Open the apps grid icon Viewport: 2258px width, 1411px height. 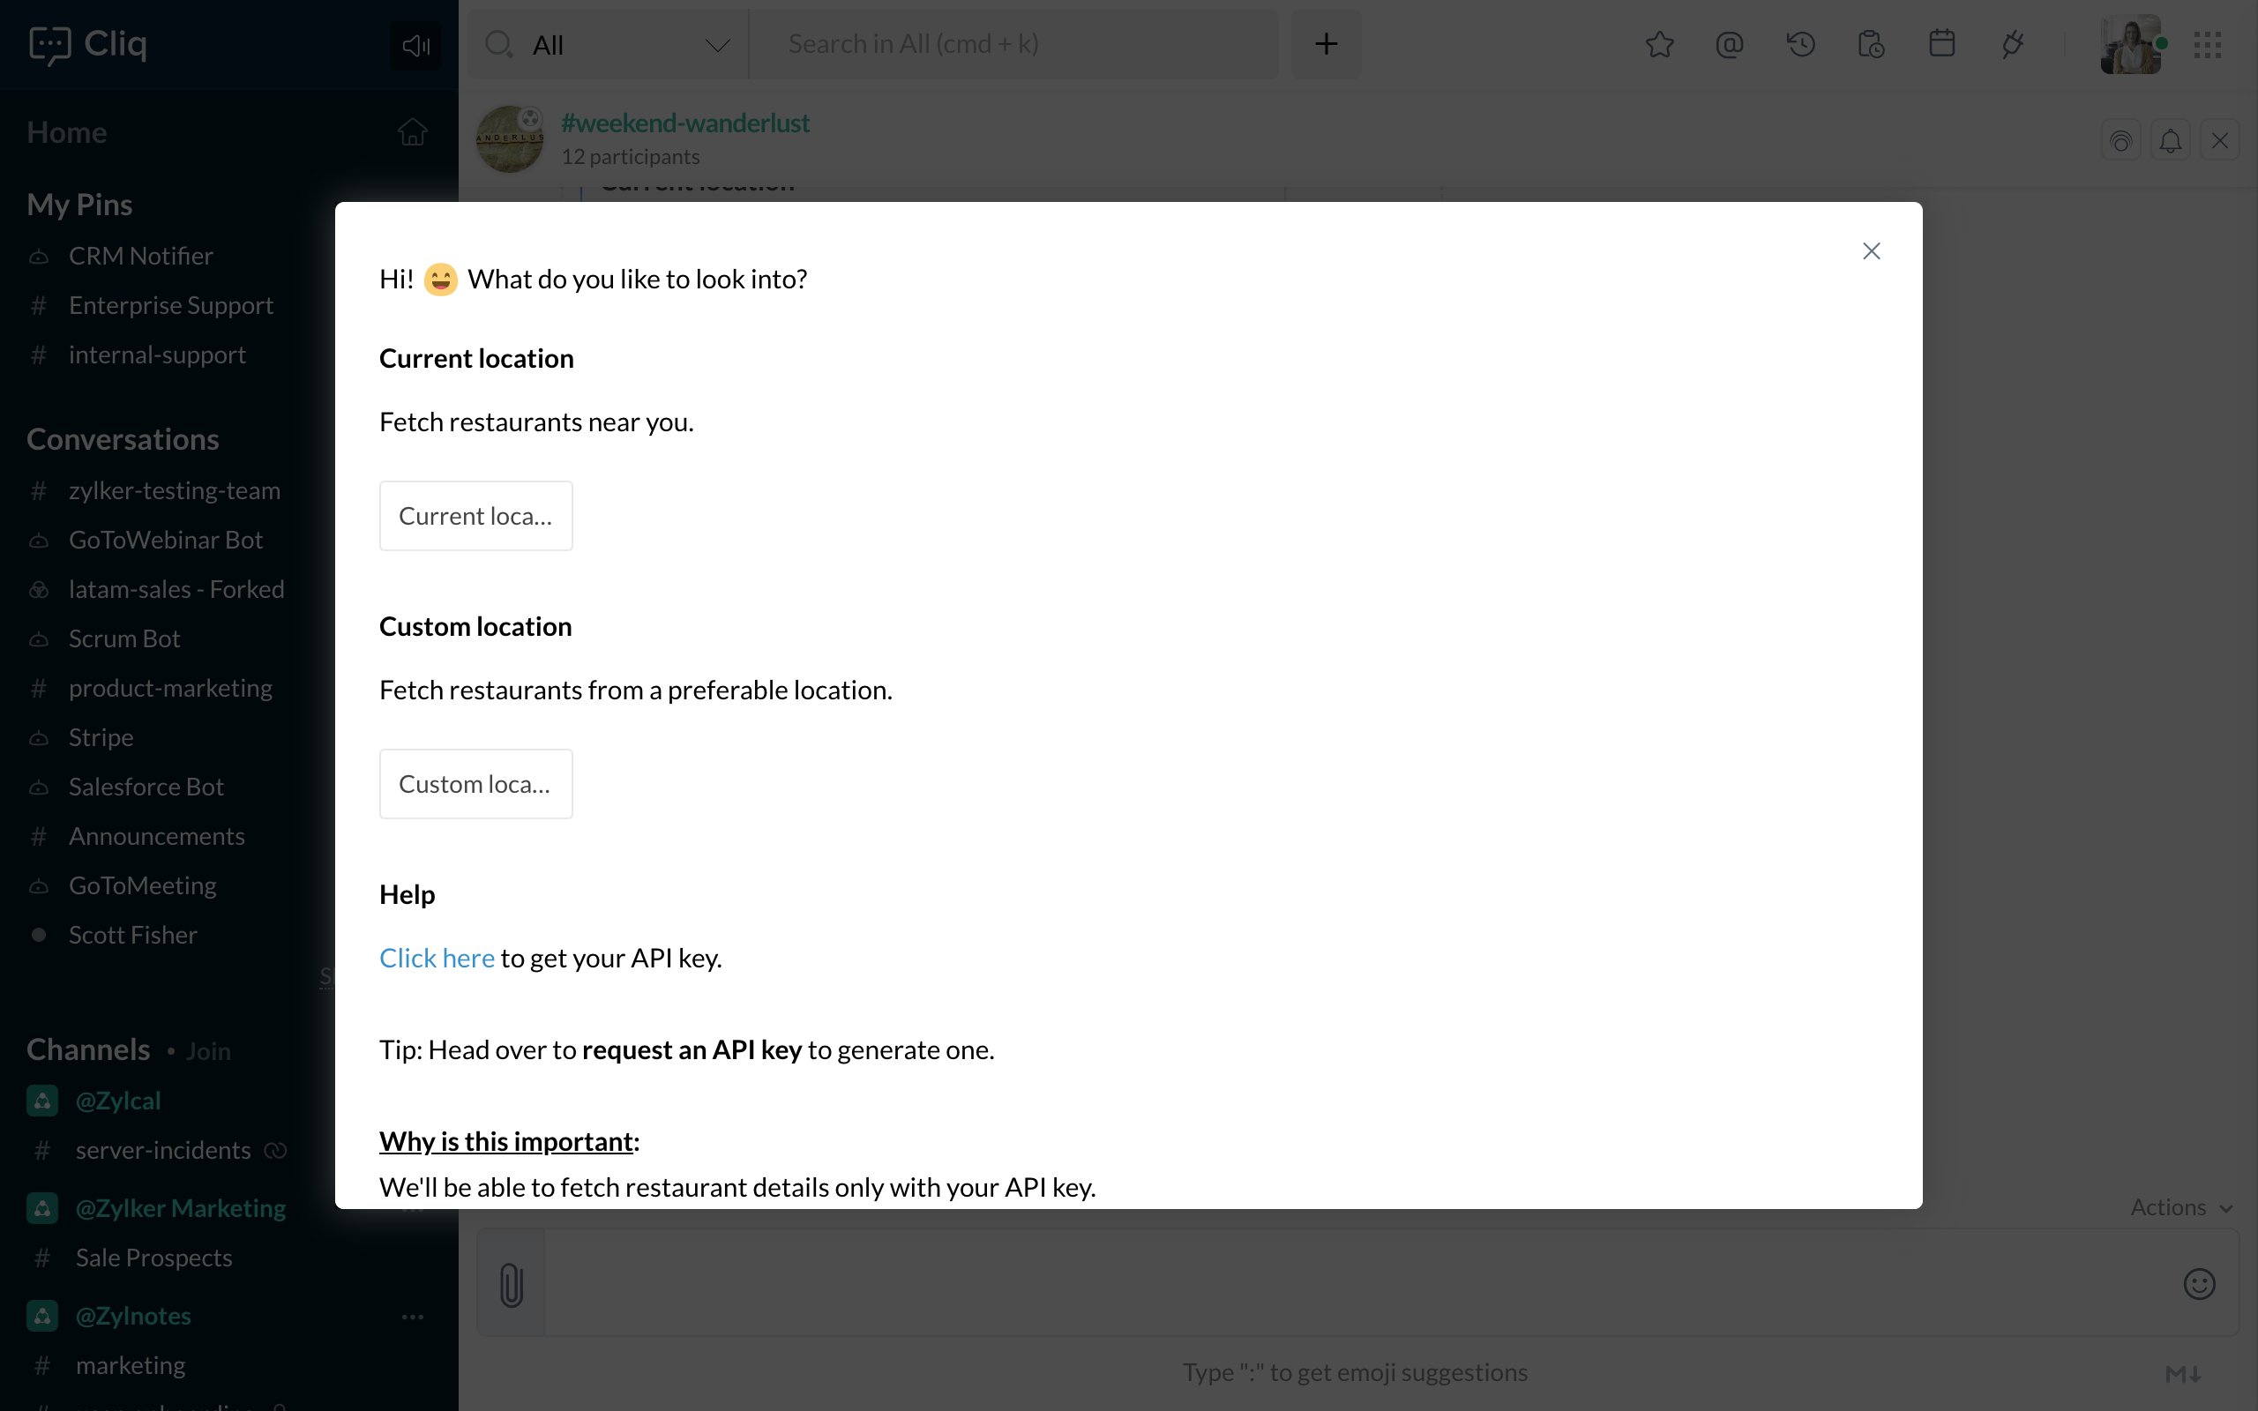(2208, 44)
